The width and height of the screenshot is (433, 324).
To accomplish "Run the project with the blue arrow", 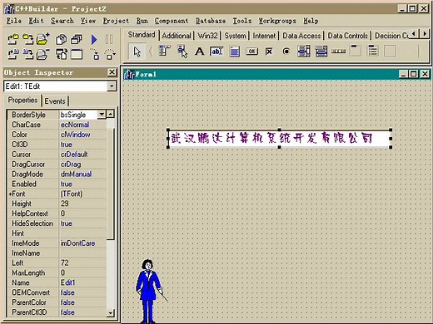I will [94, 40].
